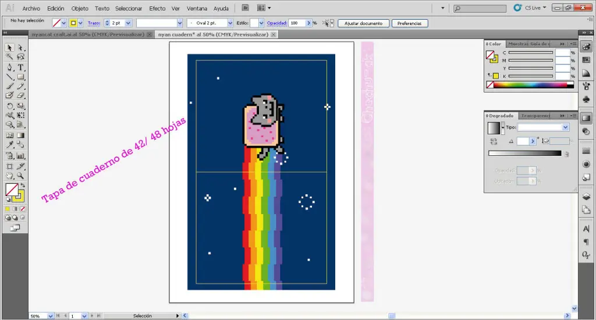Click the Opacidad value input field
This screenshot has width=596, height=320.
click(x=297, y=23)
